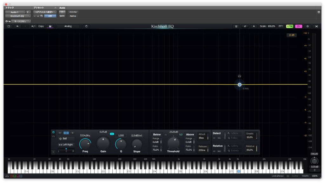The height and width of the screenshot is (183, 325).
Task: Open the Left Right stereo mode dropdown
Action: (66, 145)
